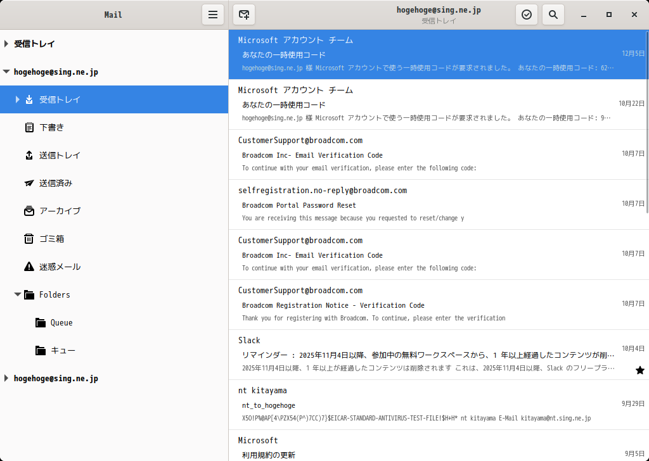
Task: Open the hamburger main menu
Action: pos(213,15)
